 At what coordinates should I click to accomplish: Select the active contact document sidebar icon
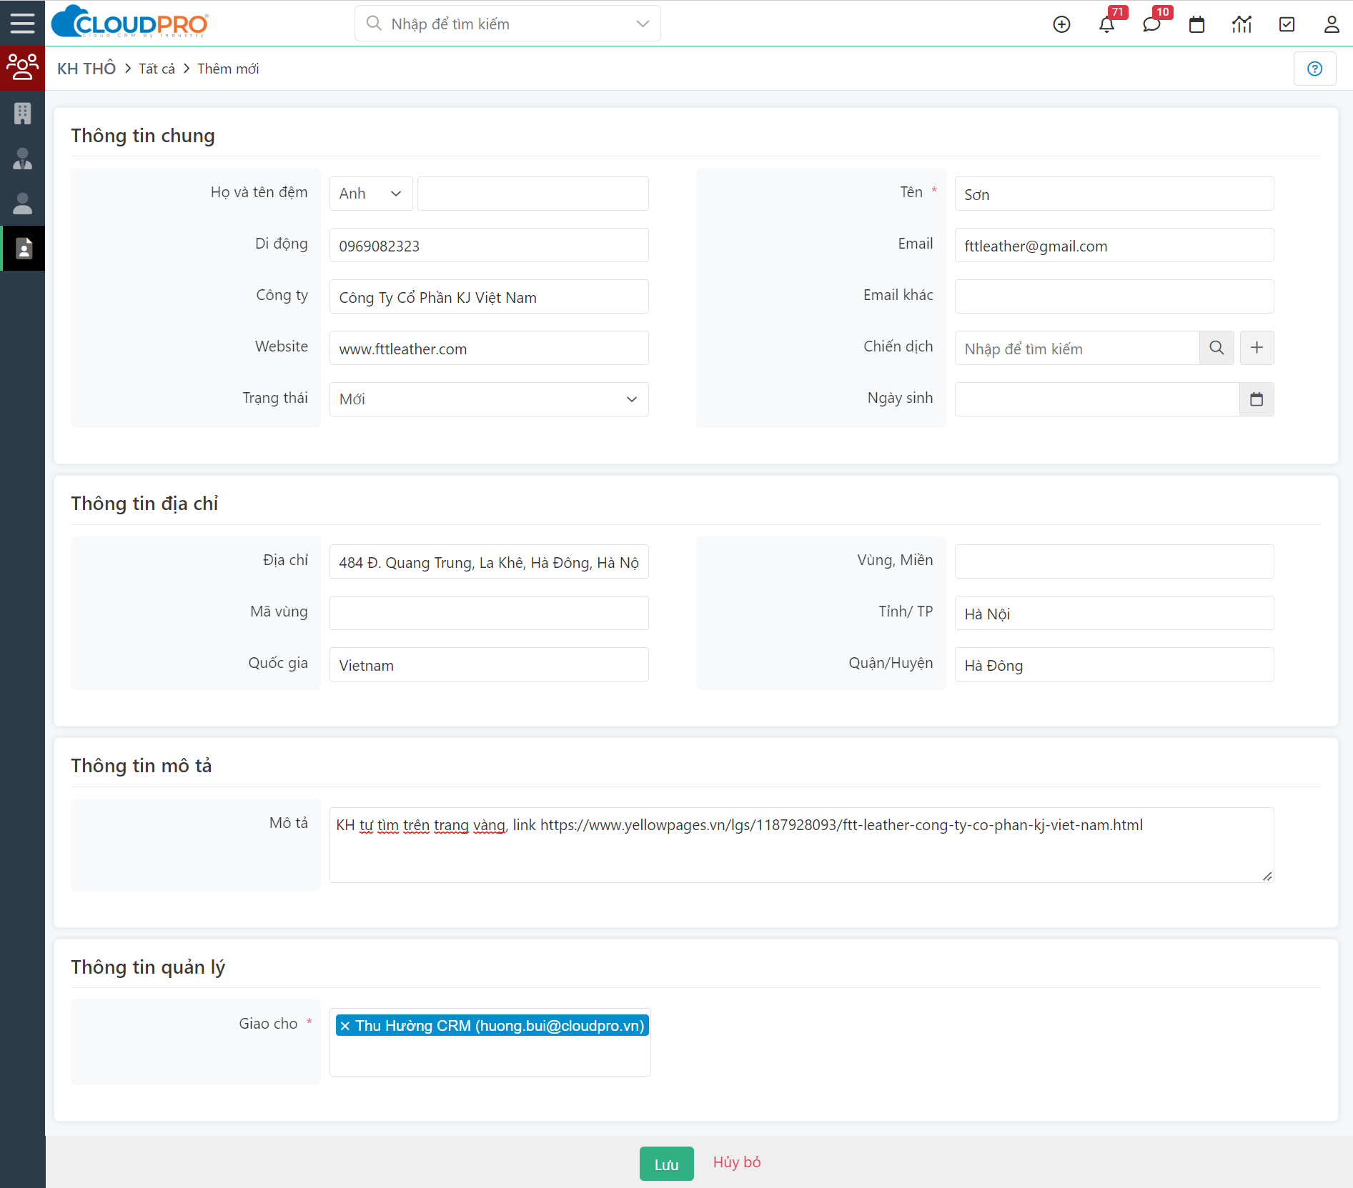pos(24,248)
